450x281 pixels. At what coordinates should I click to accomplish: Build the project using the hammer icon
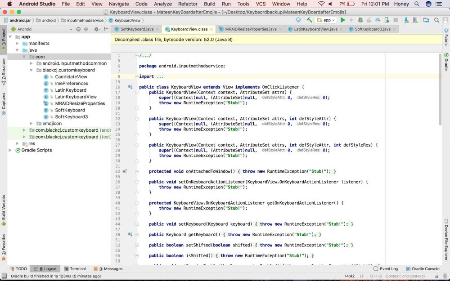[310, 20]
